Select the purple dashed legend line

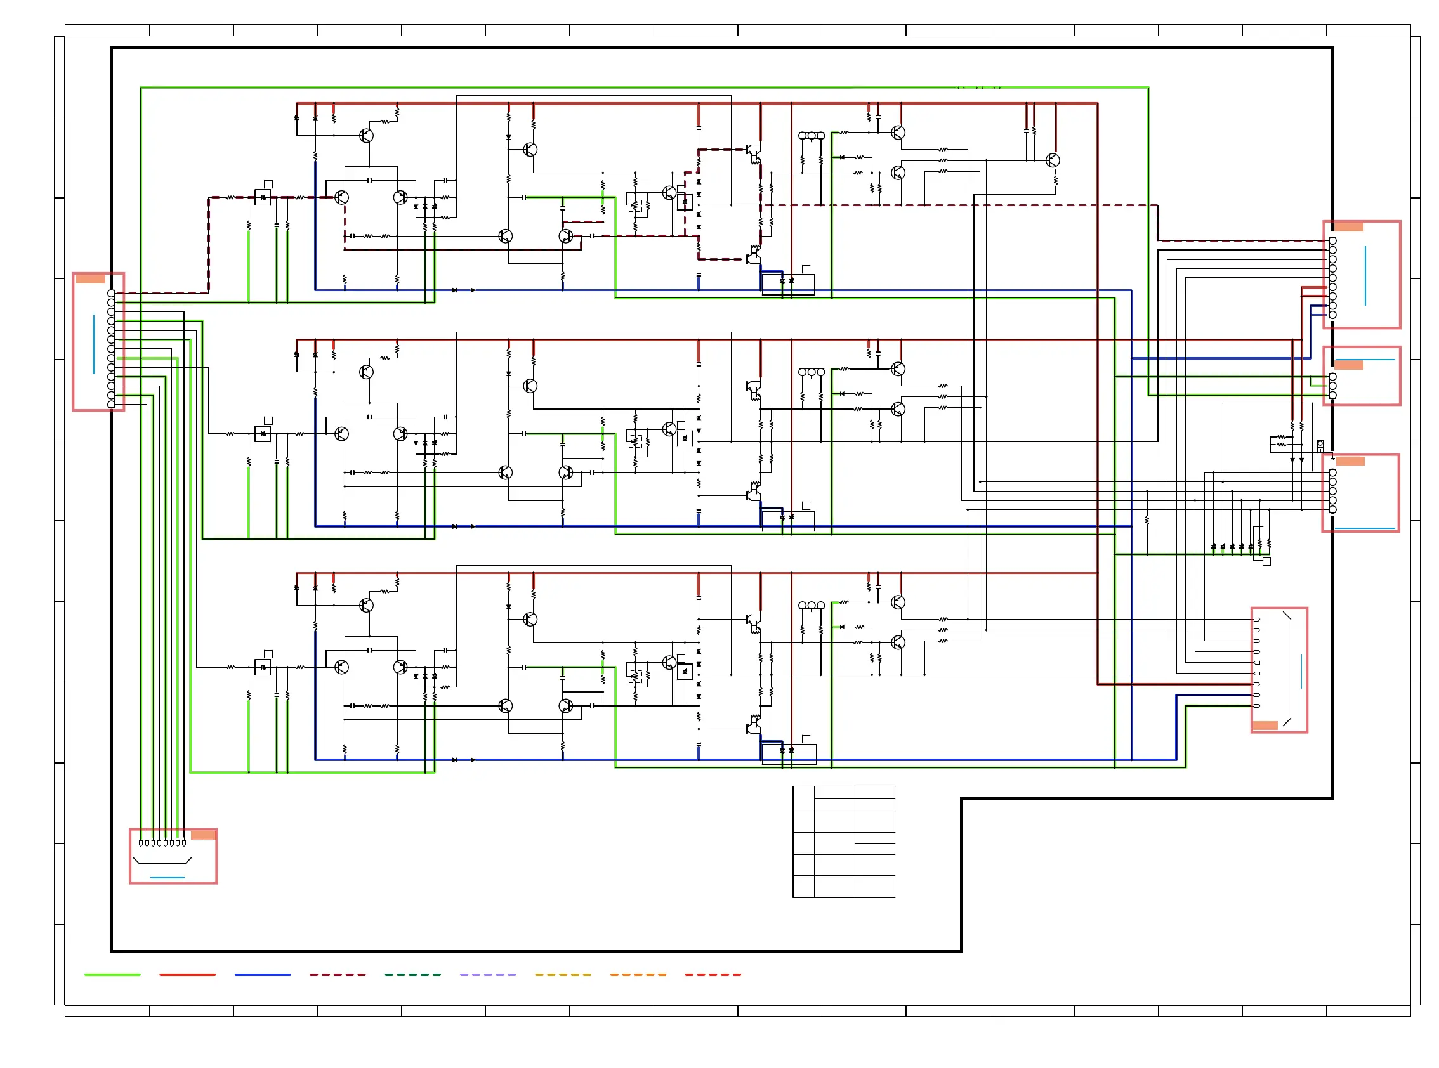click(488, 974)
